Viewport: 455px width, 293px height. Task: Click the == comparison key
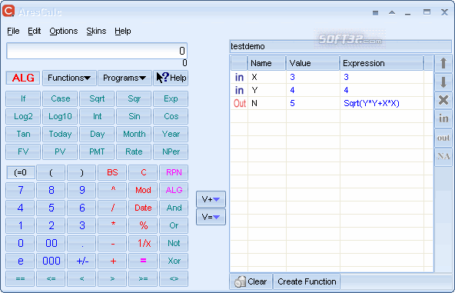(20, 278)
